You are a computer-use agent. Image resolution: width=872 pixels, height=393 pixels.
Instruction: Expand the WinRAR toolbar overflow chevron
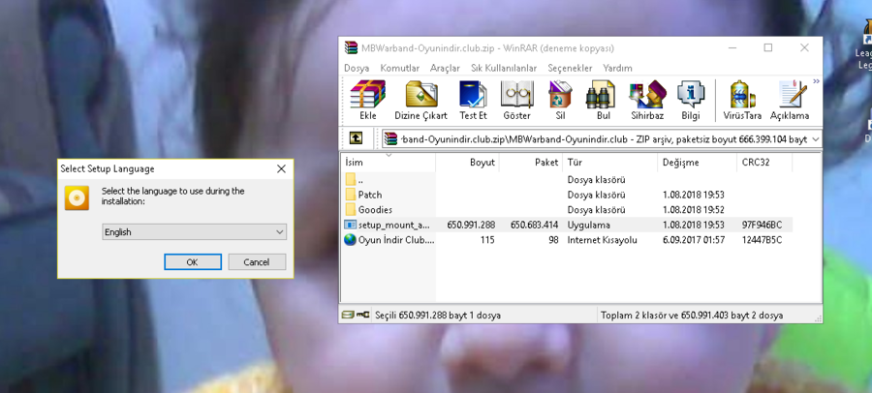(816, 81)
